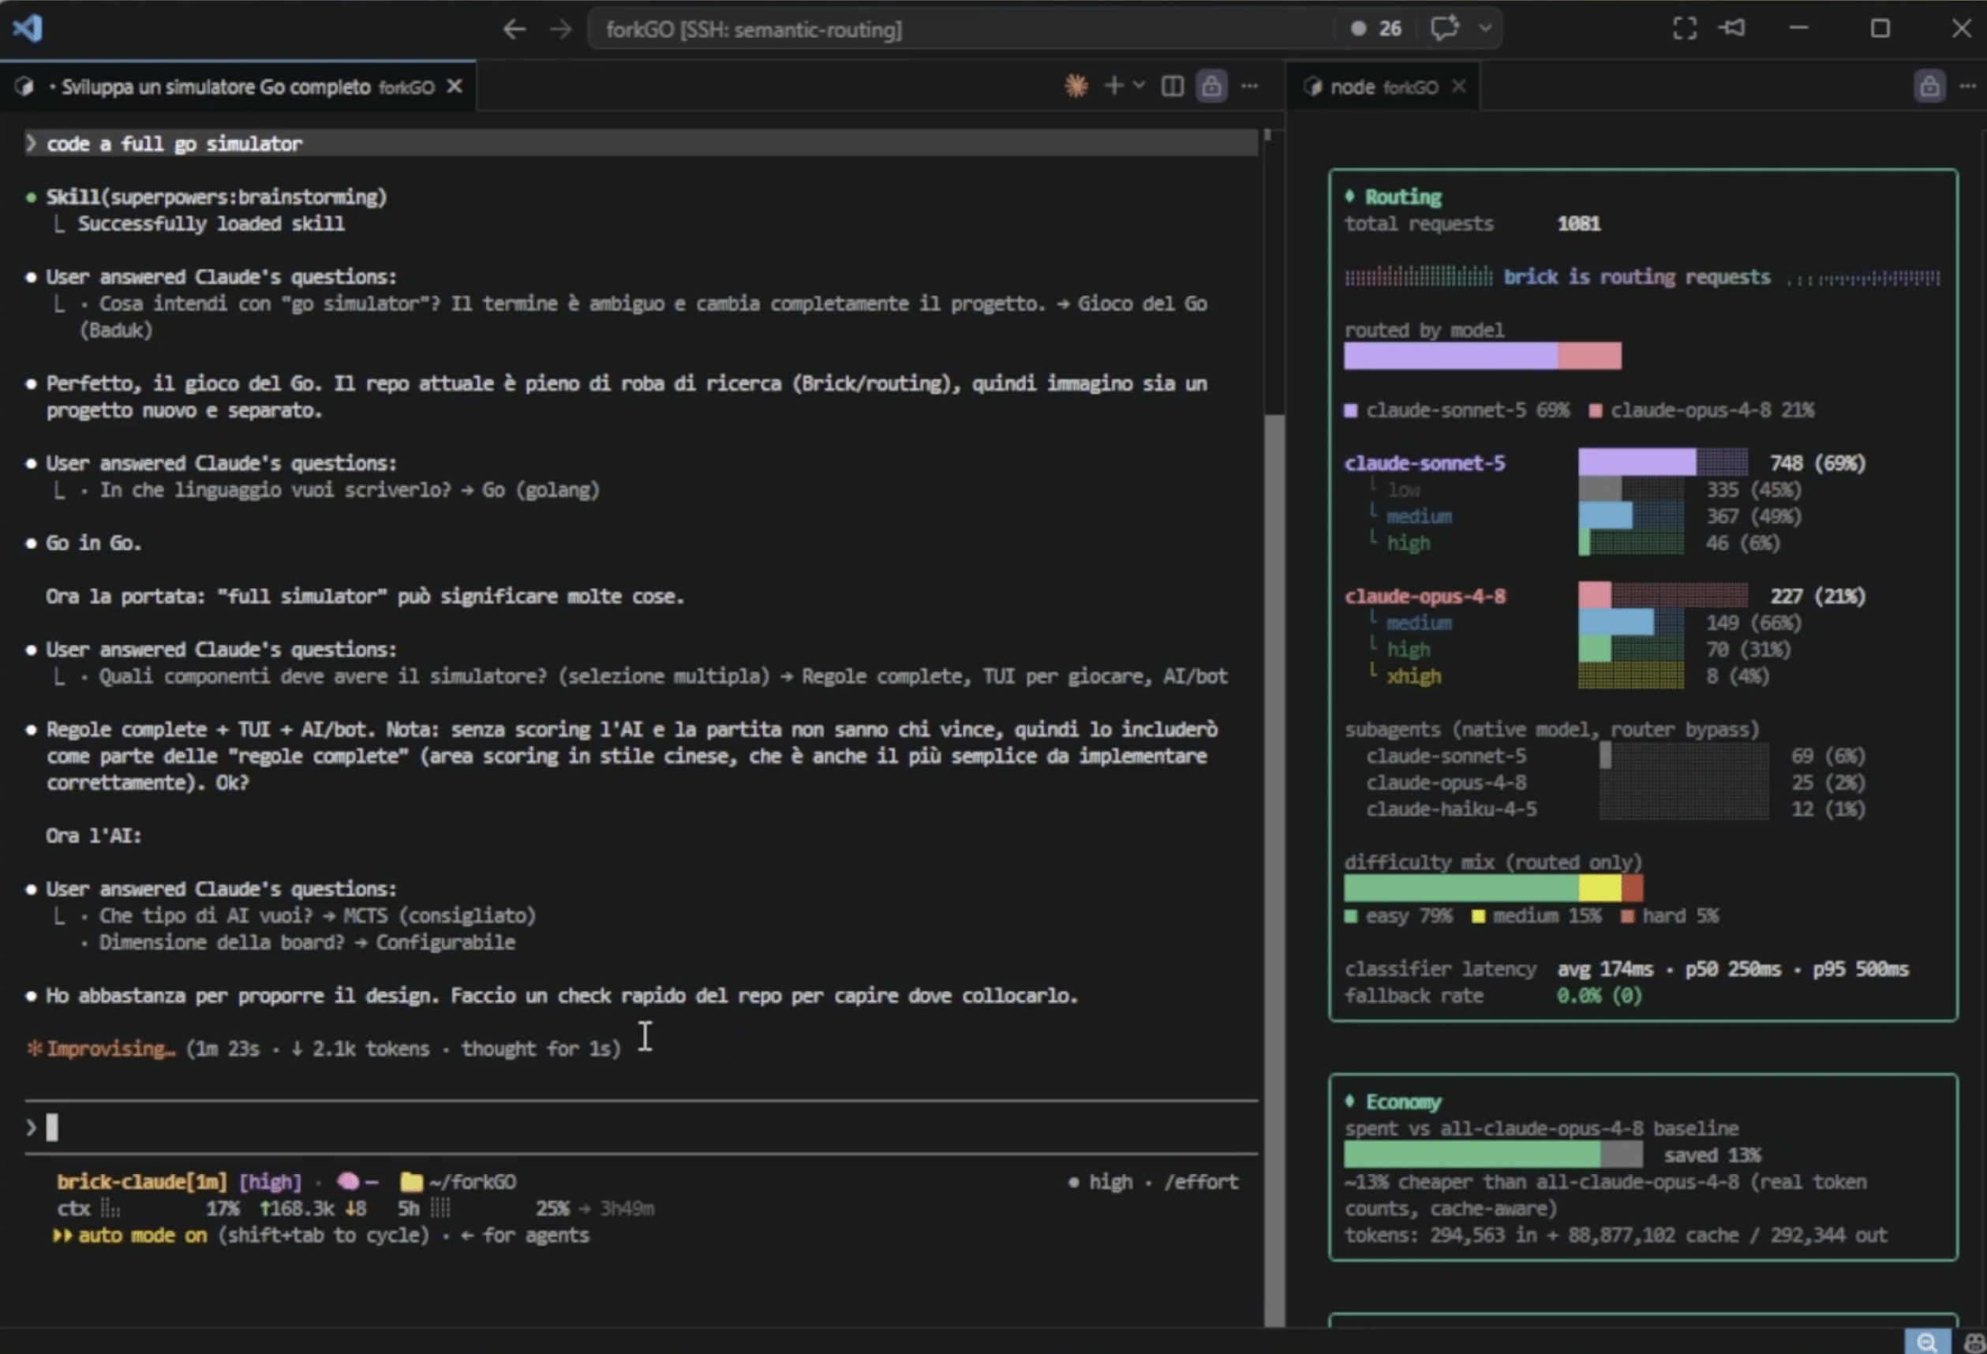Click the tokens count line in Economy
The width and height of the screenshot is (1987, 1354).
click(1616, 1236)
